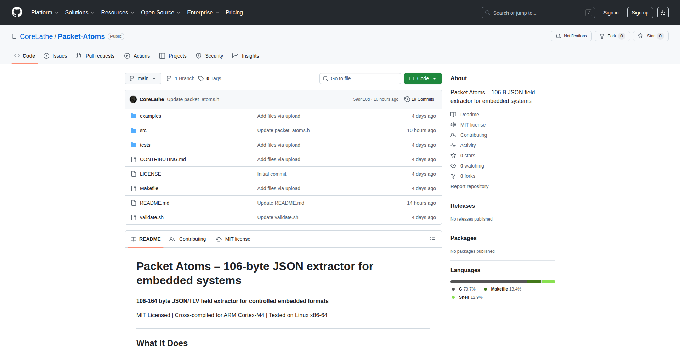
Task: Fork the repository
Action: coord(611,36)
